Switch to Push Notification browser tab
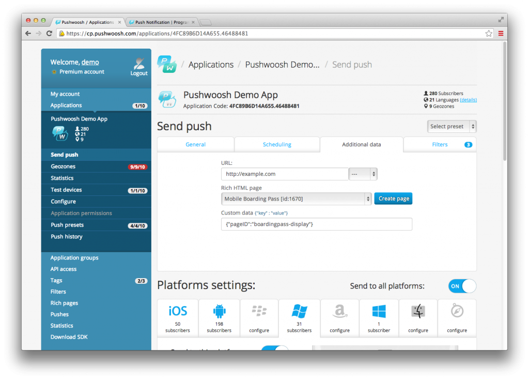The height and width of the screenshot is (380, 529). click(162, 22)
